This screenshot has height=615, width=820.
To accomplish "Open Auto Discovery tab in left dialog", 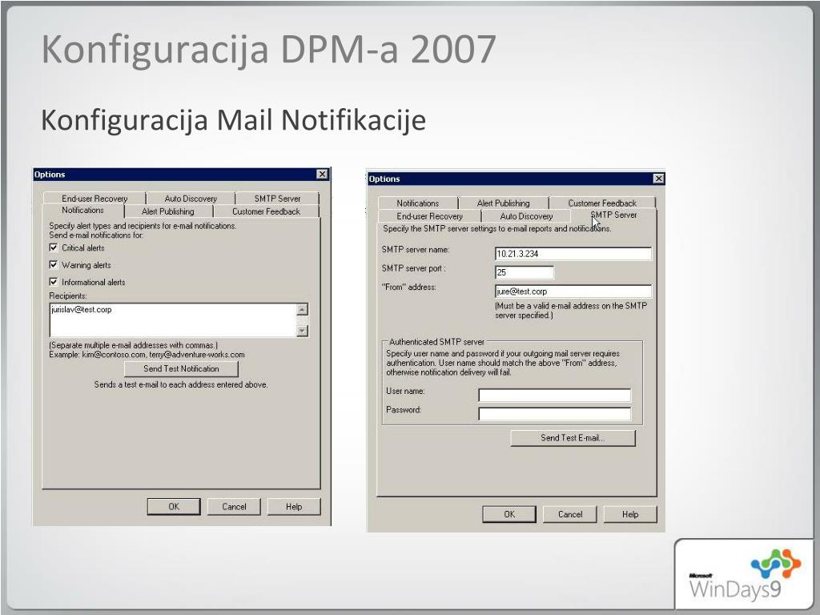I will (191, 199).
